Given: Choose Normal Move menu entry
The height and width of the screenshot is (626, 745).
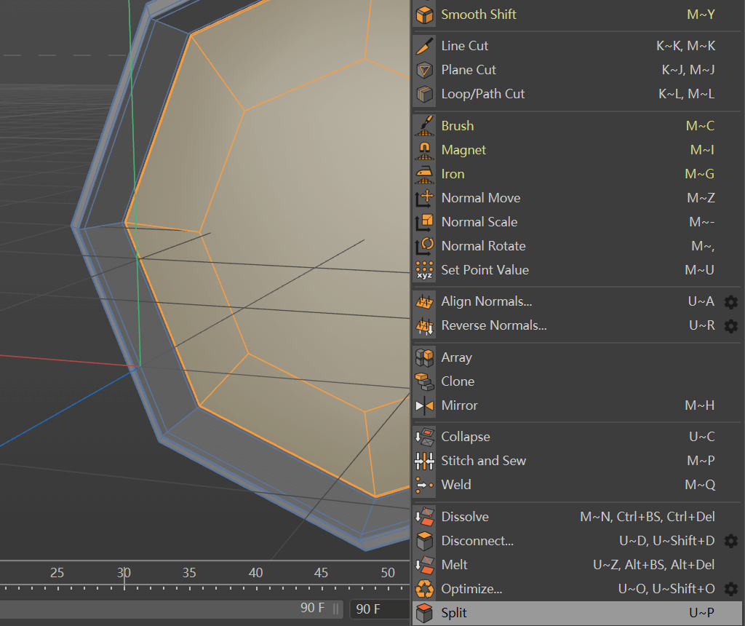Looking at the screenshot, I should [577, 198].
